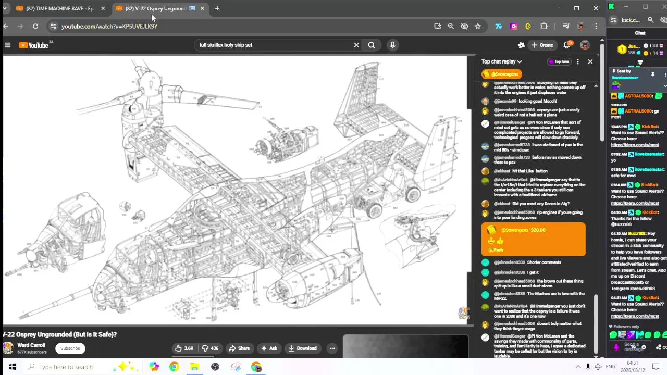This screenshot has height=375, width=667.
Task: Open the tab search dropdown arrow in Chrome
Action: 4,8
